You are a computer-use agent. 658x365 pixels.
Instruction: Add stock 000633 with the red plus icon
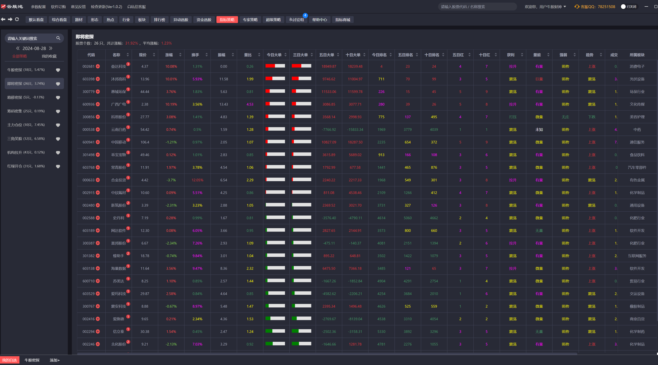[x=98, y=180]
